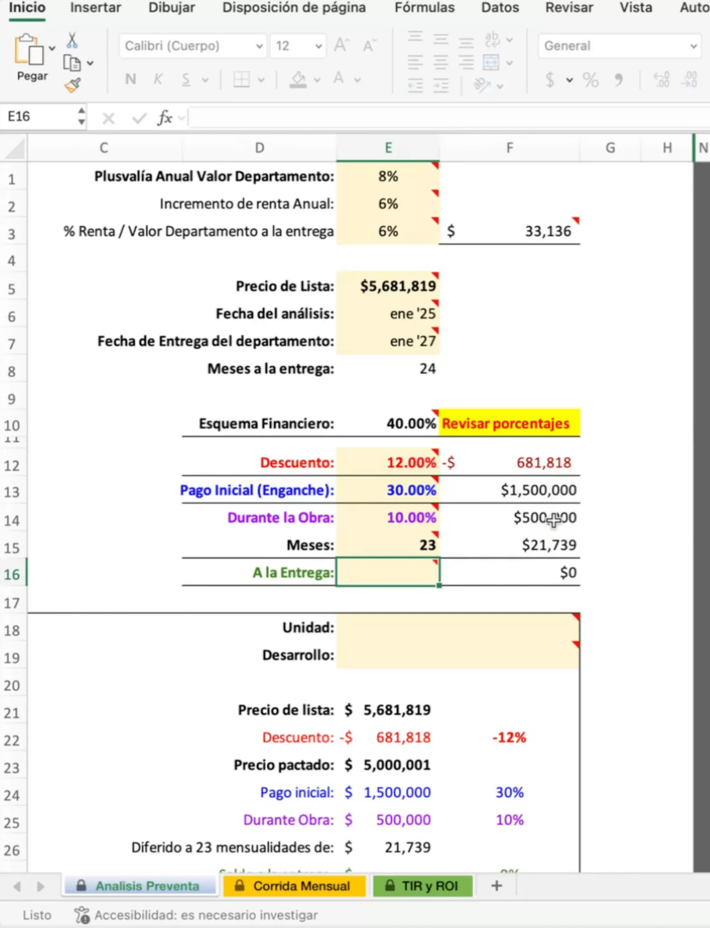
Task: Decrease indent icon
Action: pos(415,86)
